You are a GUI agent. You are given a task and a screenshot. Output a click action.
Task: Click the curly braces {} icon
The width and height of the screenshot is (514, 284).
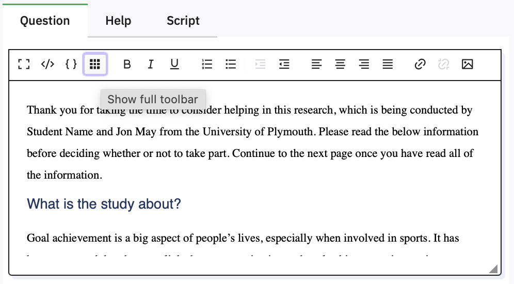pos(71,65)
